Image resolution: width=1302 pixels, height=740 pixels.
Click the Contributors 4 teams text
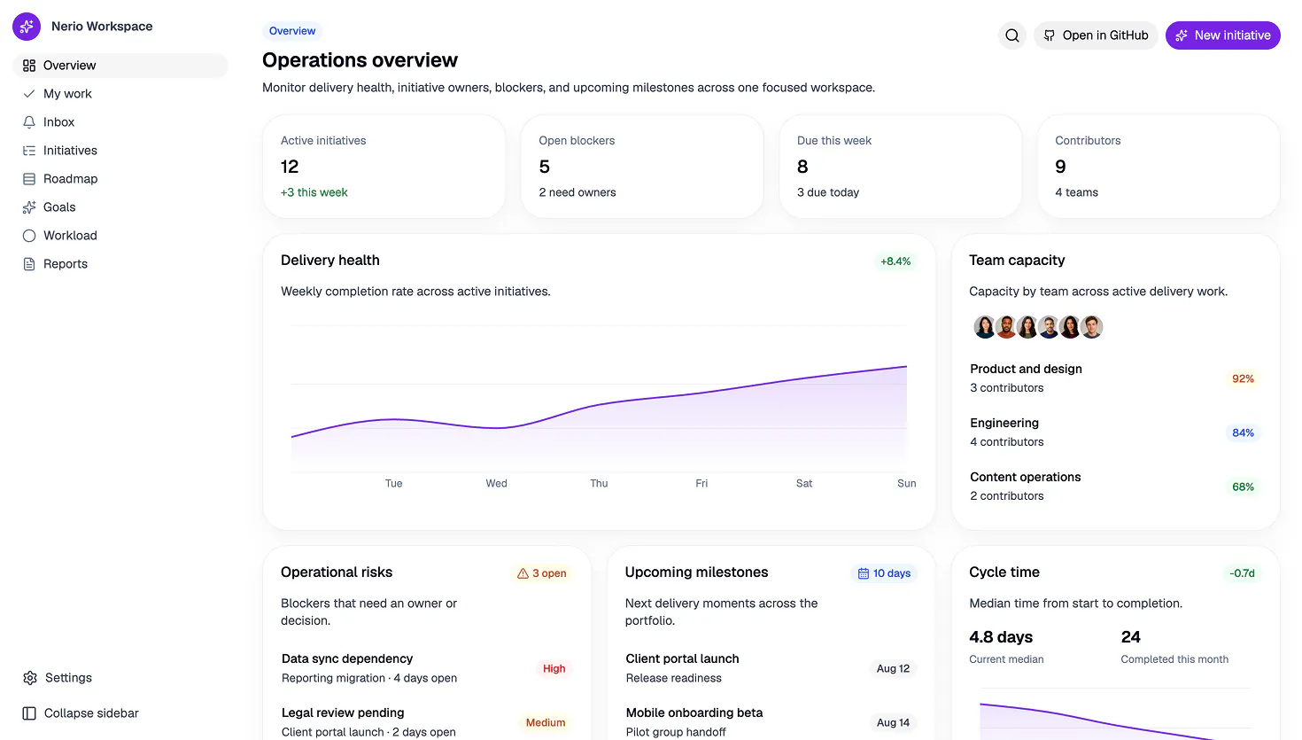1076,192
